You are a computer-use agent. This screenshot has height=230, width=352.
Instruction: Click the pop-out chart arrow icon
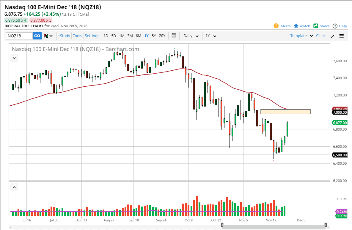(x=332, y=36)
